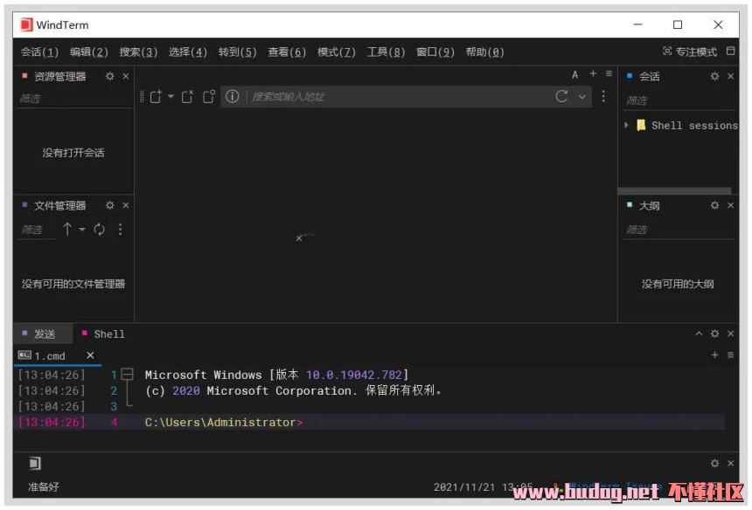The width and height of the screenshot is (752, 510).
Task: Open 大纲 panel settings gear
Action: click(x=714, y=205)
